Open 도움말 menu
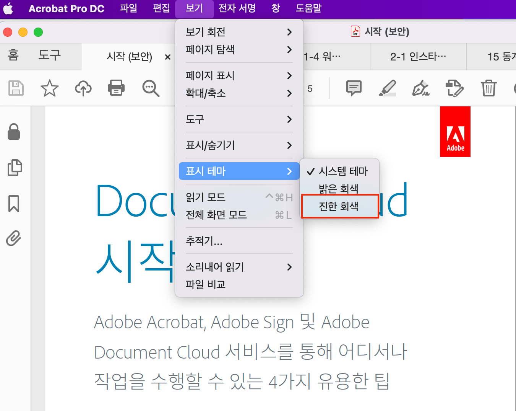Screen dimensions: 516x411 [309, 8]
